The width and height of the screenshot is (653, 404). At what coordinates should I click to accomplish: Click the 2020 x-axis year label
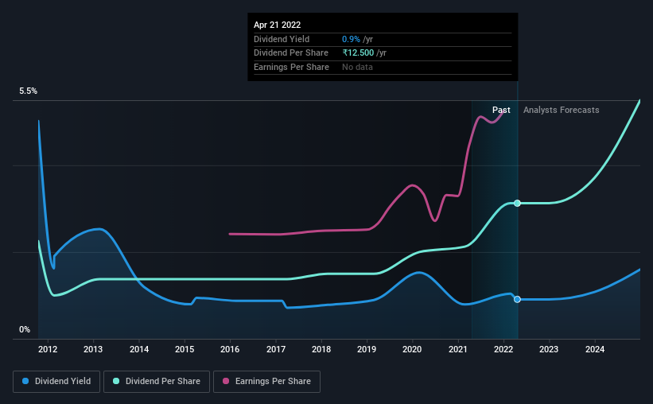(x=412, y=349)
